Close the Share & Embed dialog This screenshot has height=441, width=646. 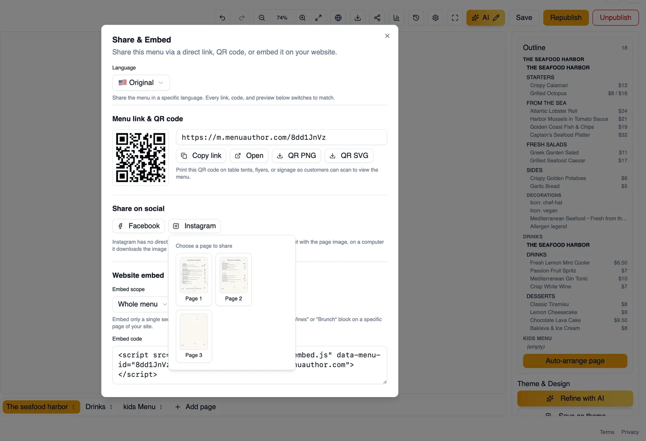point(387,36)
